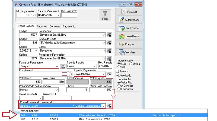The height and width of the screenshot is (121, 217).
Task: Click the lookup icon beside Fornecedor field
Action: point(109,35)
